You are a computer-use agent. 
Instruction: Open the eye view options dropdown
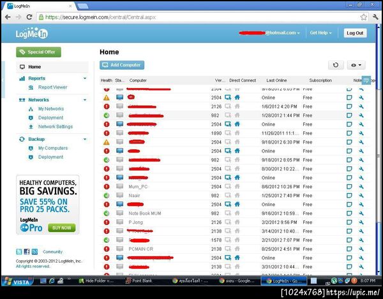click(x=356, y=65)
